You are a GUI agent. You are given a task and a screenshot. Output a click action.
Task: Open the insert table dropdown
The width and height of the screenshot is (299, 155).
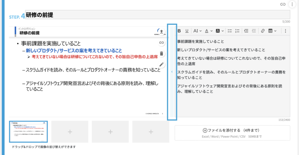tap(272, 31)
